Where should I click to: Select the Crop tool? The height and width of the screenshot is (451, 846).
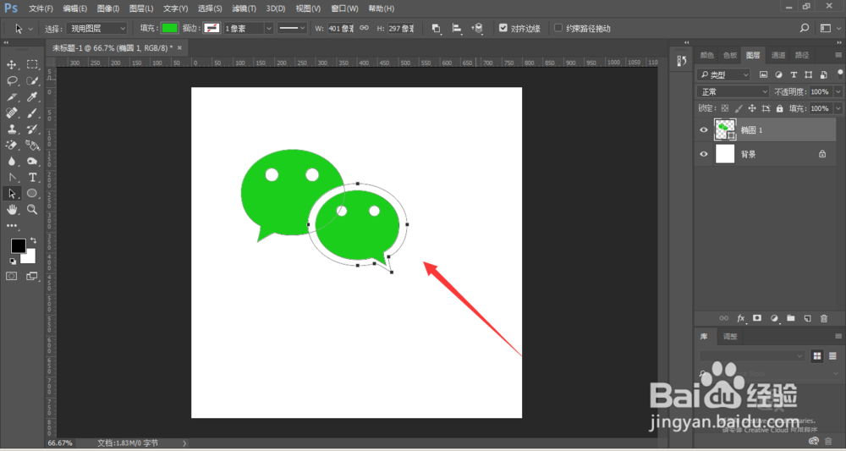coord(11,97)
